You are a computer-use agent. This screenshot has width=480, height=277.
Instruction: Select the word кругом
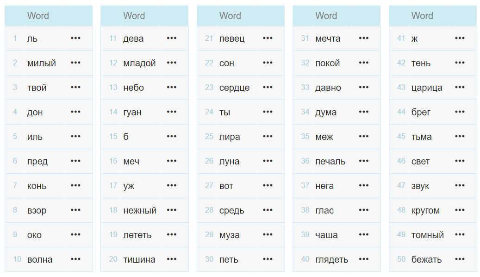coord(425,210)
